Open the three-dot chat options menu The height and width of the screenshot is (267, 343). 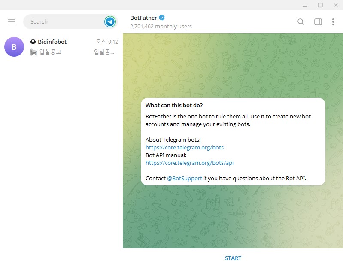[x=333, y=22]
